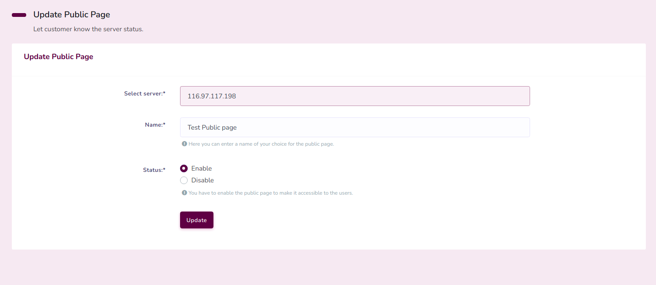Image resolution: width=656 pixels, height=285 pixels.
Task: Click the info icon beside enable public page hint
Action: pyautogui.click(x=184, y=193)
